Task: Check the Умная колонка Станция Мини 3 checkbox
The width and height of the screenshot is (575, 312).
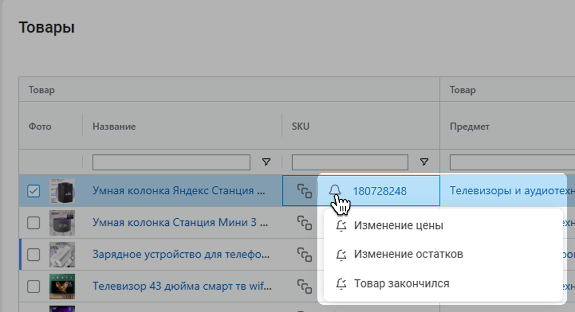Action: [x=33, y=223]
